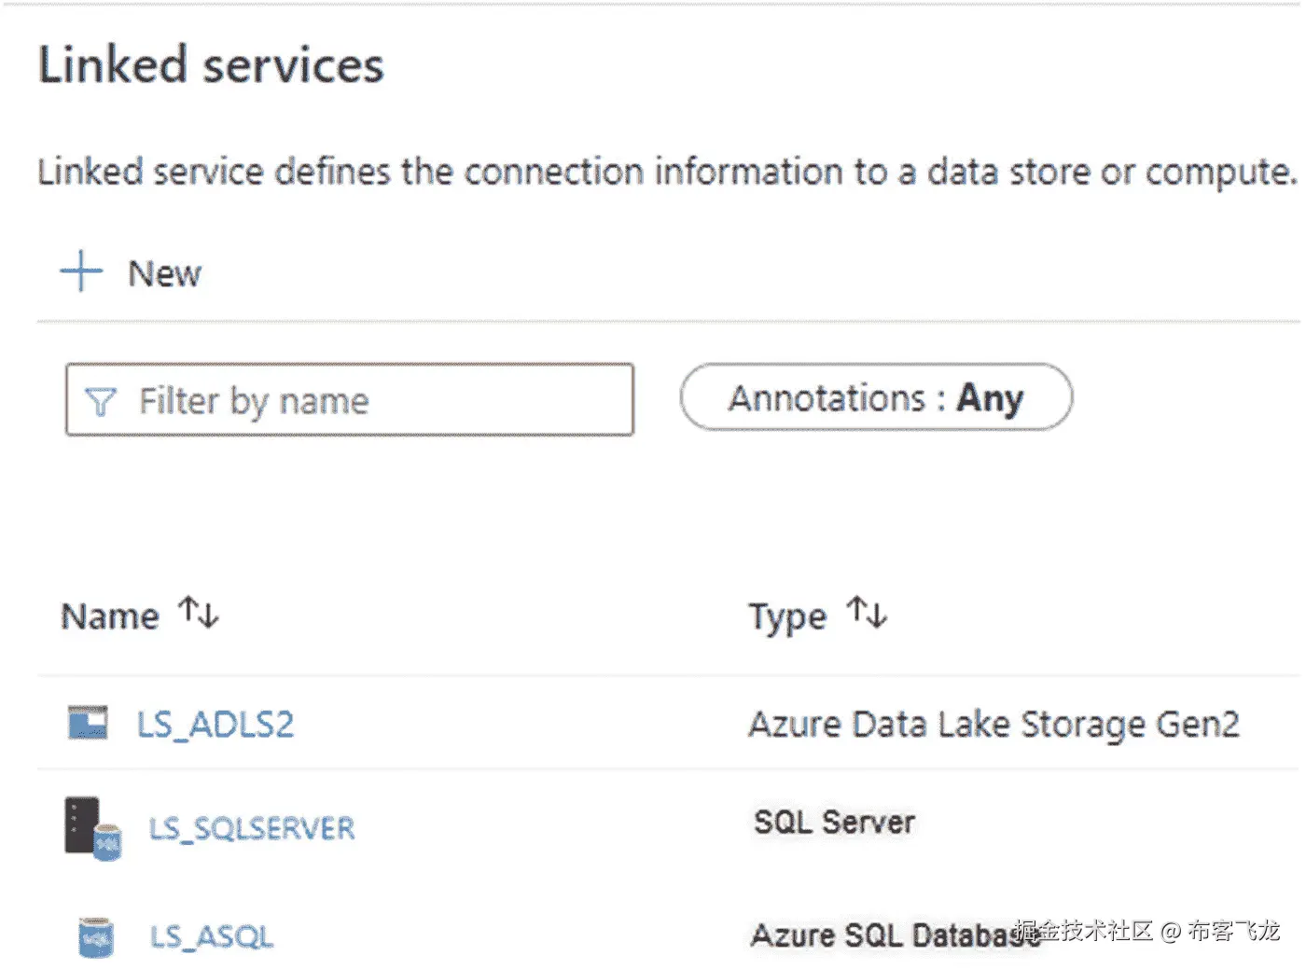Click the Data Lake storage icon

coord(89,723)
